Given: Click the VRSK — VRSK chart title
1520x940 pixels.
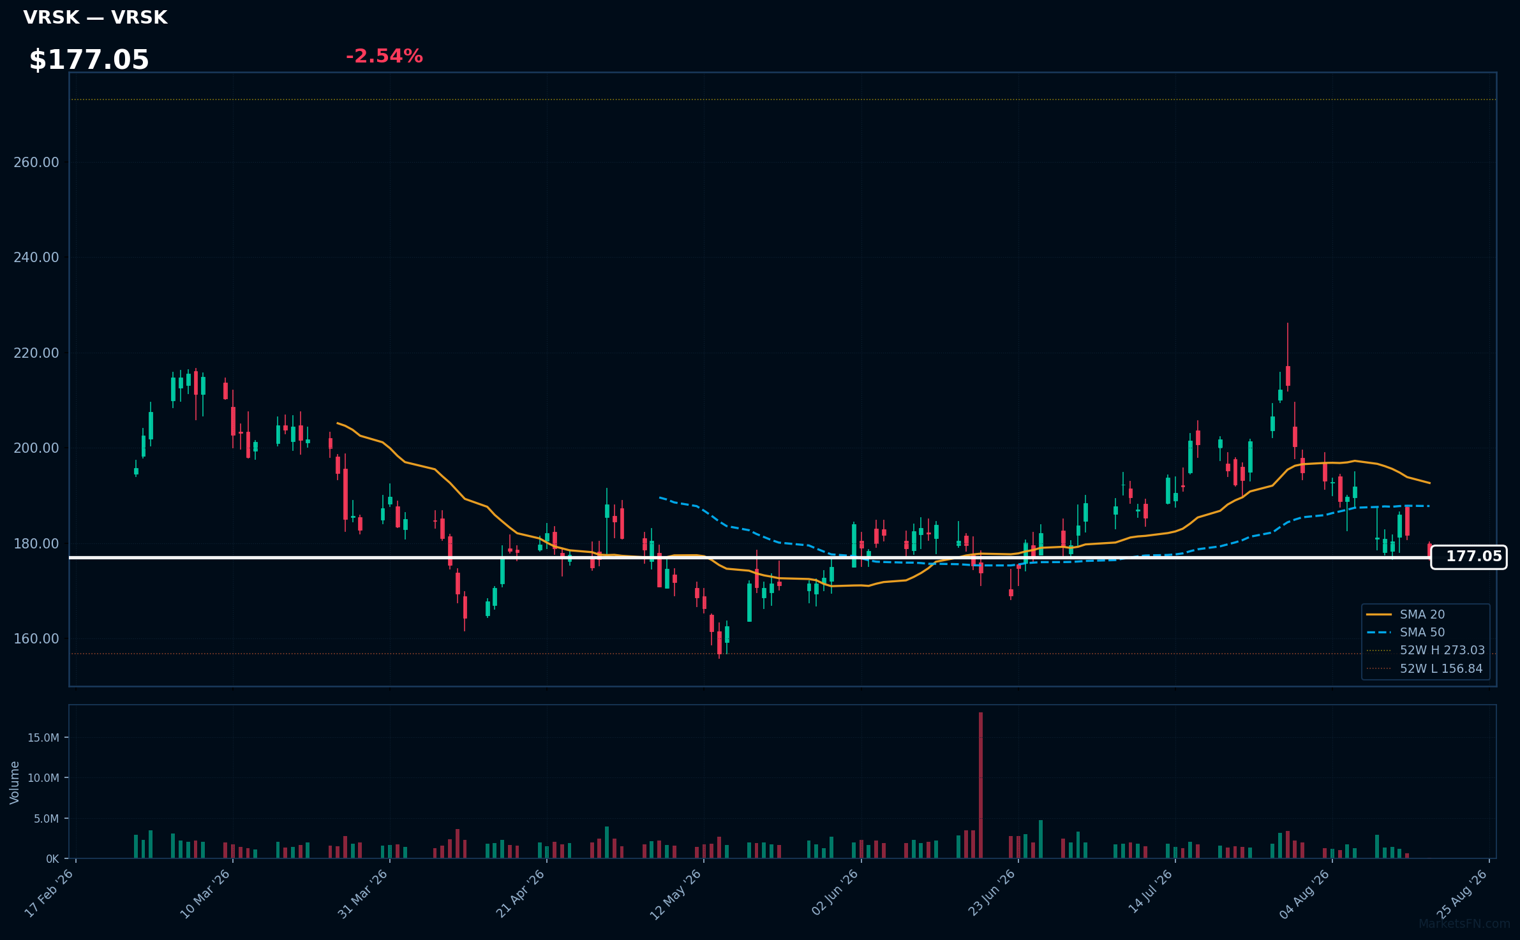Looking at the screenshot, I should coord(95,17).
